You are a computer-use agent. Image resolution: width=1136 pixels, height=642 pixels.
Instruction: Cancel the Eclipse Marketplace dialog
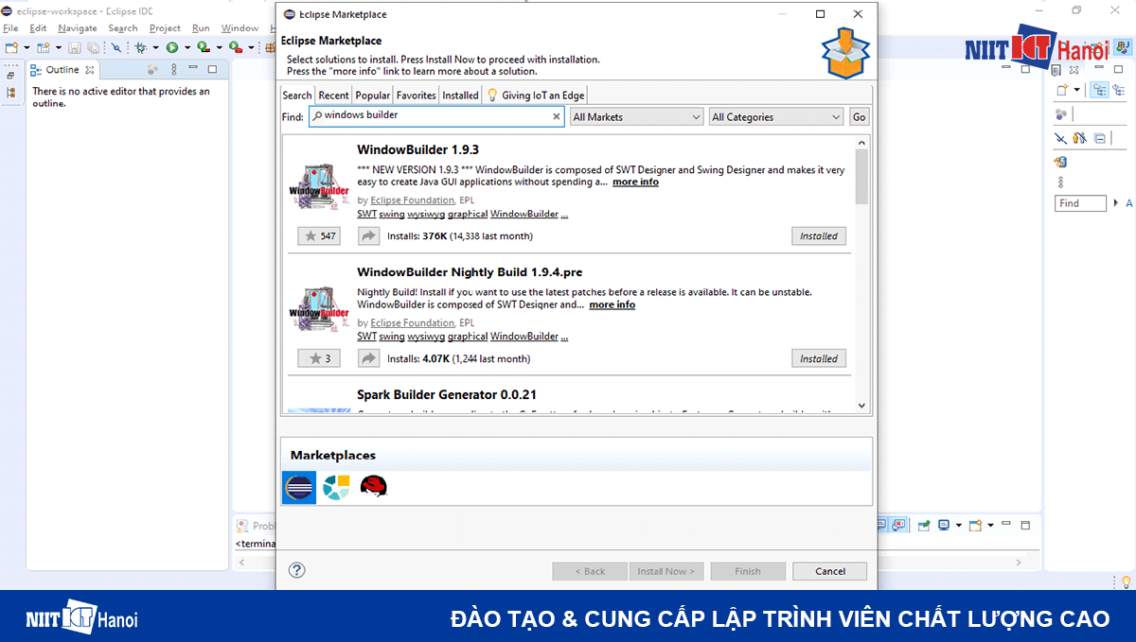(829, 570)
